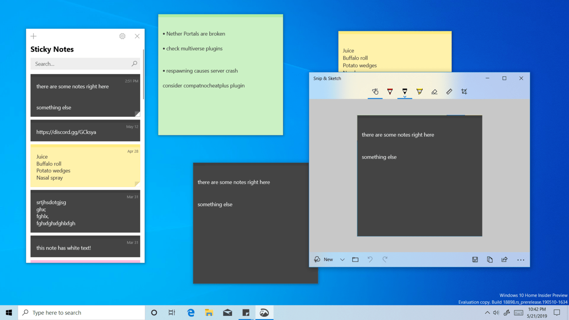569x320 pixels.
Task: Open Action Center notifications
Action: 557,312
